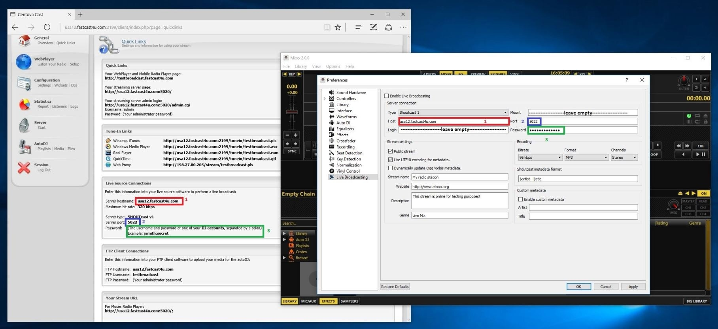The image size is (718, 329).
Task: Click the FILTER knob in Mixxx
Action: (x=684, y=81)
